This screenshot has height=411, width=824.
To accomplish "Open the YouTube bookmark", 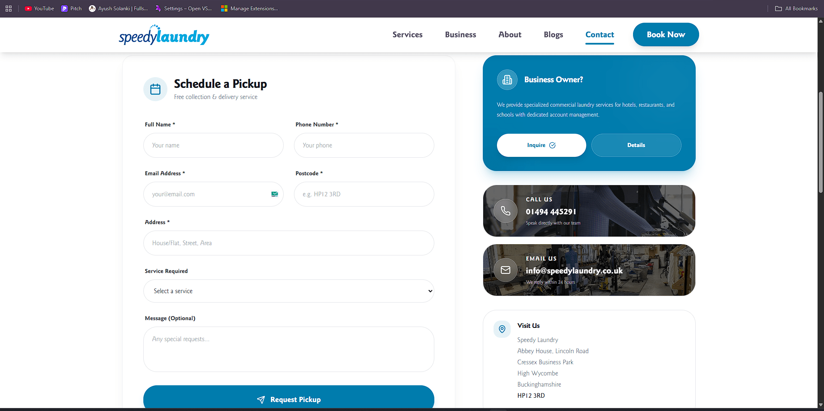I will click(x=39, y=9).
